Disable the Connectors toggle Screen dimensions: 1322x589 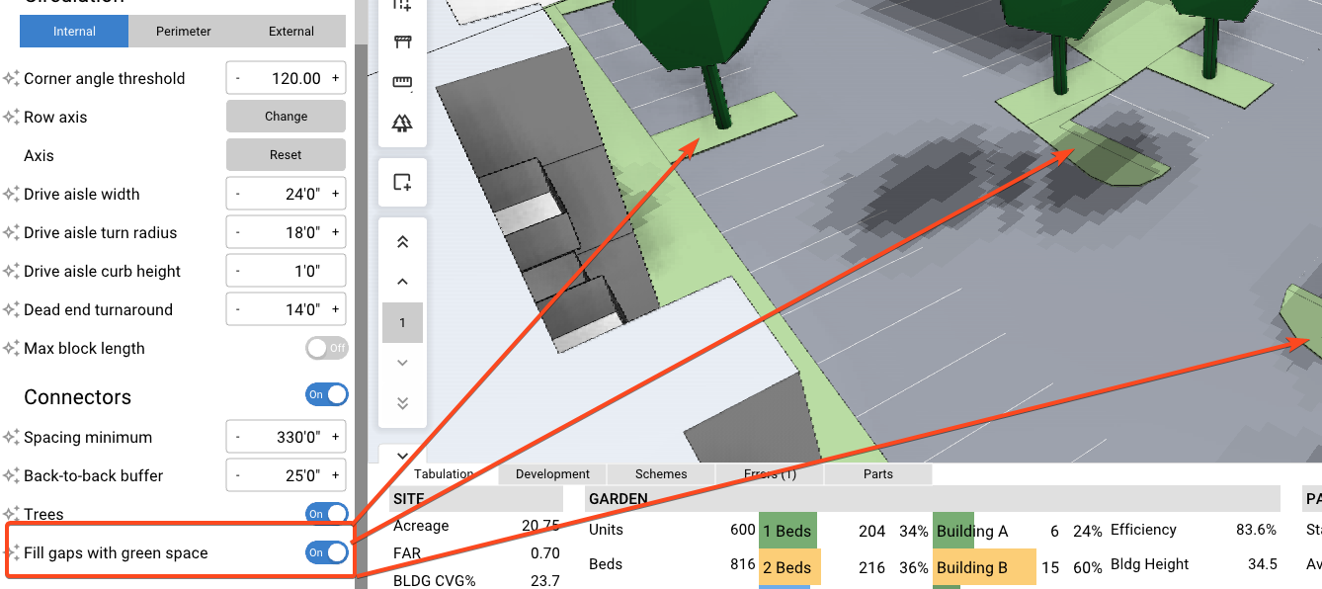[326, 395]
